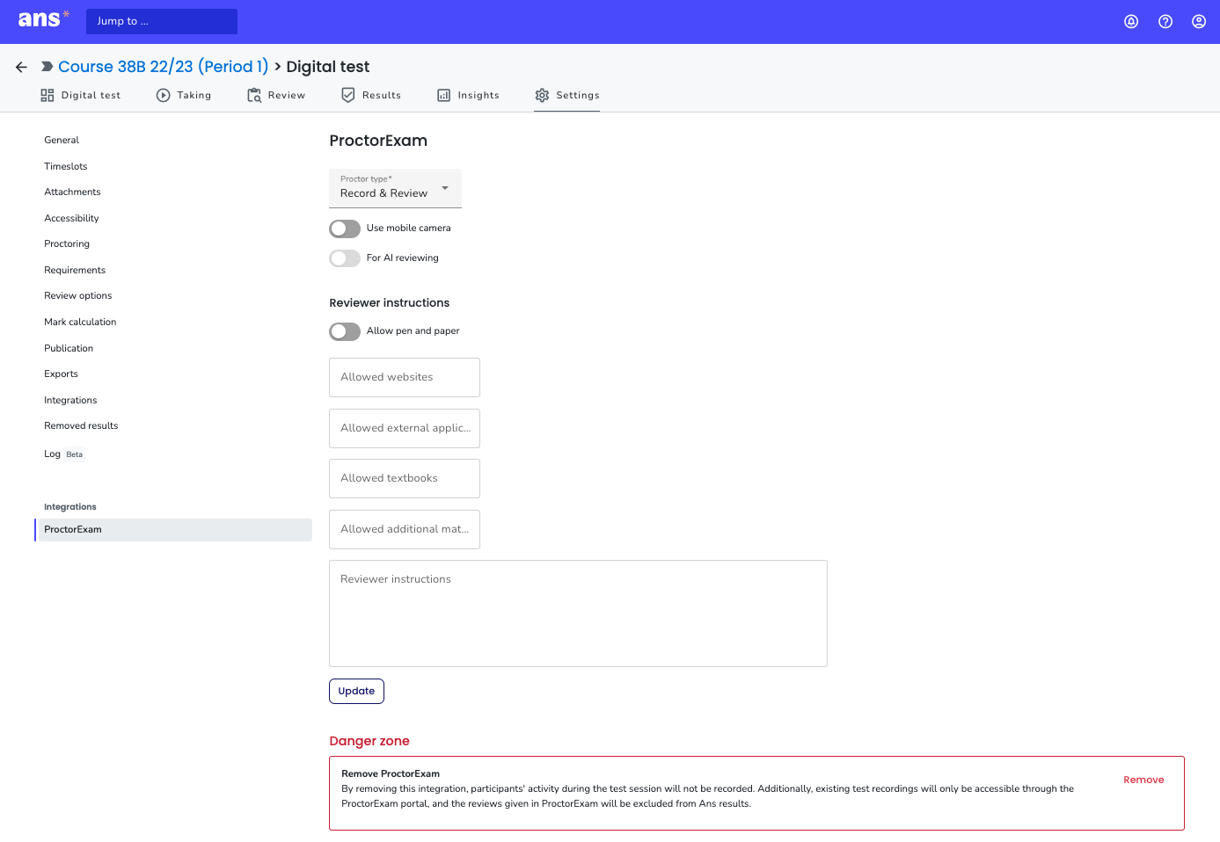
Task: Open Course 38B 22/23 (Period 1) link
Action: (163, 67)
